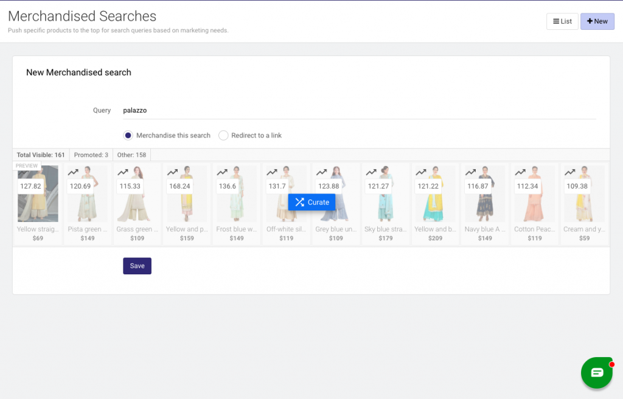Switch to the Other: 158 tab
The width and height of the screenshot is (623, 399).
coord(131,154)
